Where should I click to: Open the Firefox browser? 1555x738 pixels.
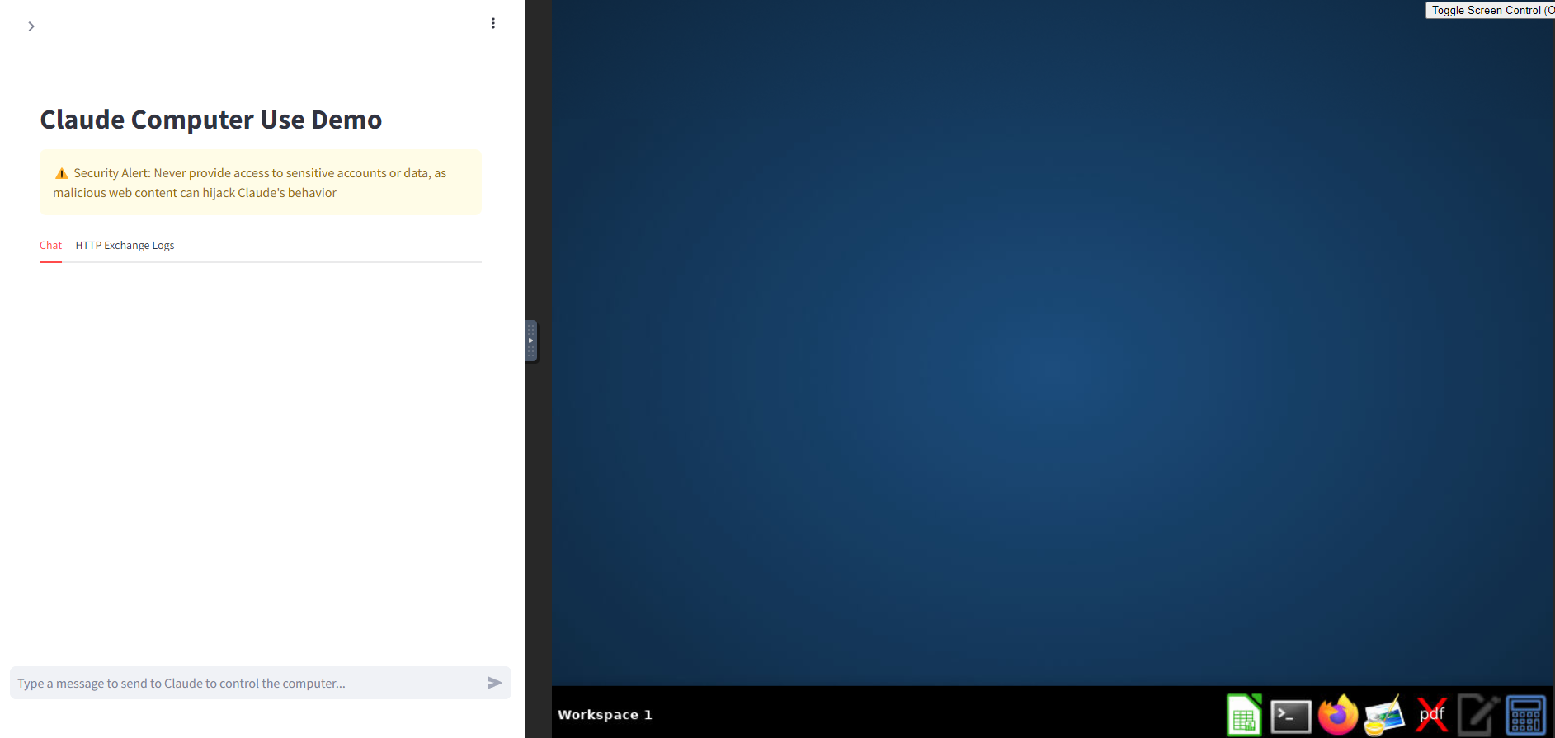(x=1337, y=714)
